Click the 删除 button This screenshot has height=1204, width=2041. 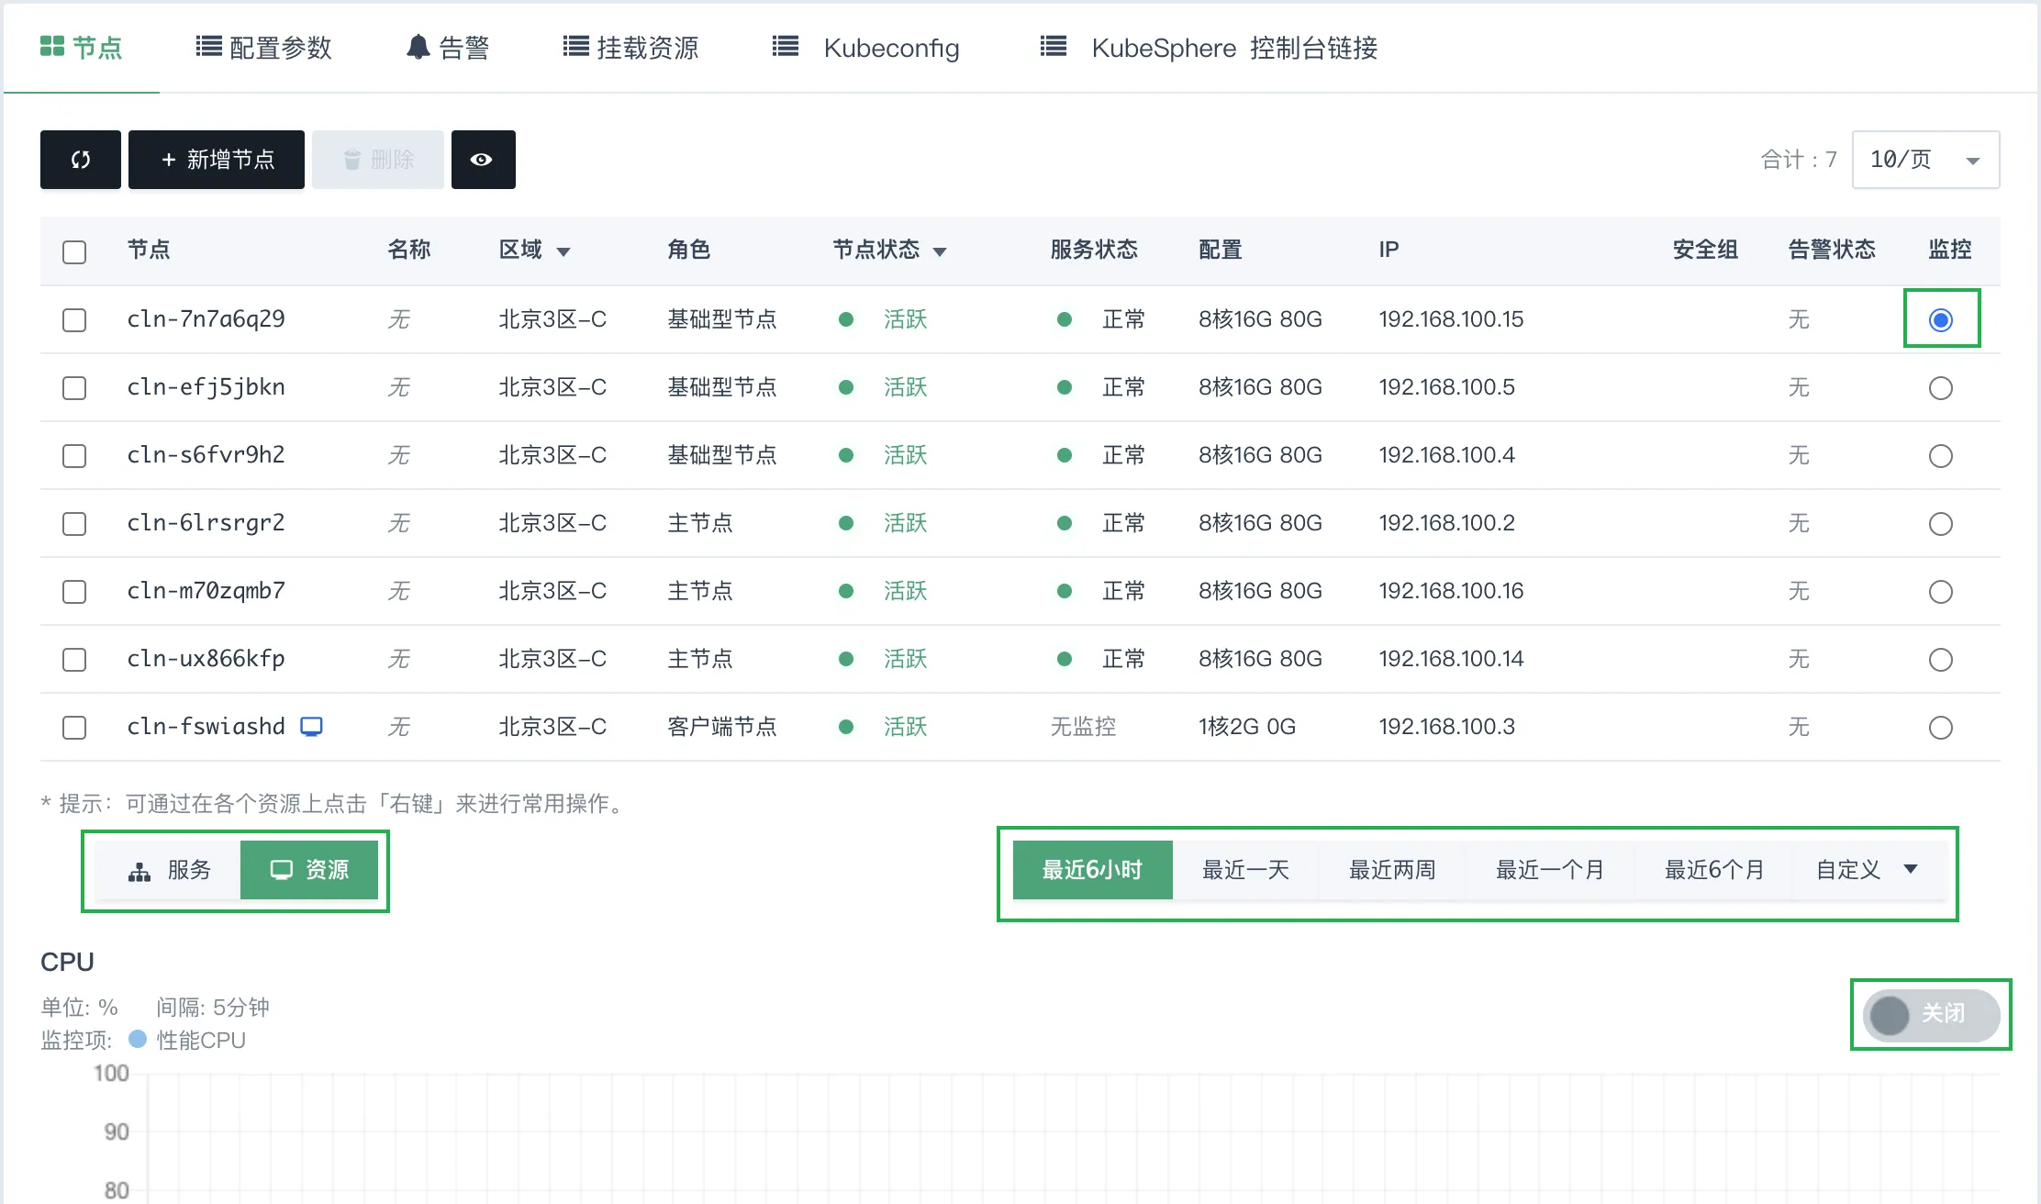tap(378, 160)
